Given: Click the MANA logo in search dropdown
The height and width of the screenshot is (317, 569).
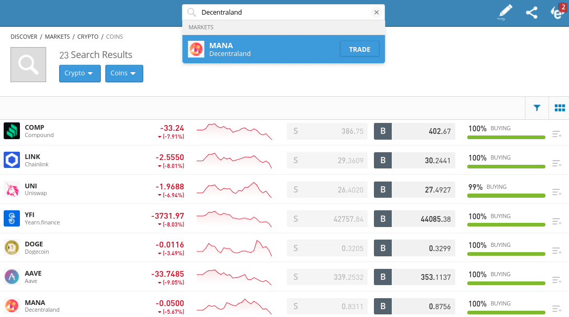Looking at the screenshot, I should pos(196,49).
